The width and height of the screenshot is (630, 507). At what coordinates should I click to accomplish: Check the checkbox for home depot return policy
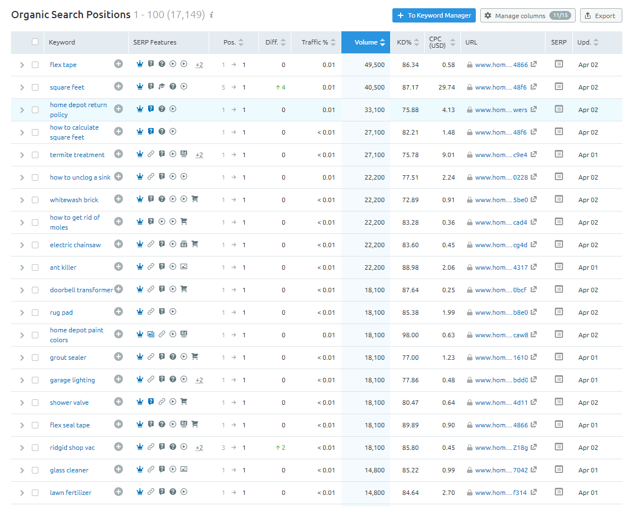[35, 109]
